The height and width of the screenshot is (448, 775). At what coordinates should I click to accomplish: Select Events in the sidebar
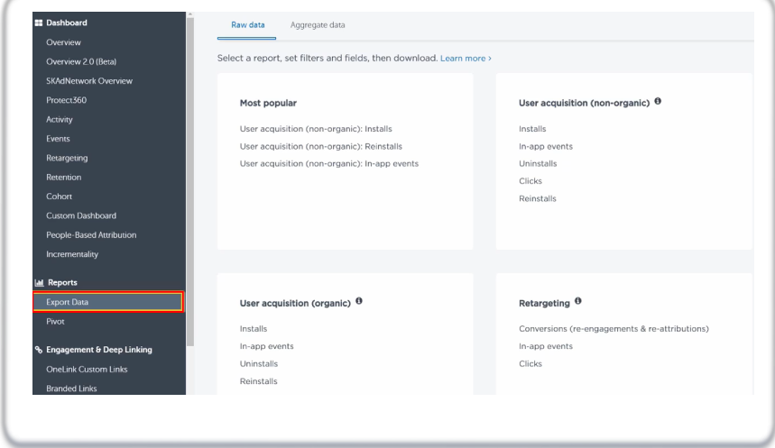(58, 139)
